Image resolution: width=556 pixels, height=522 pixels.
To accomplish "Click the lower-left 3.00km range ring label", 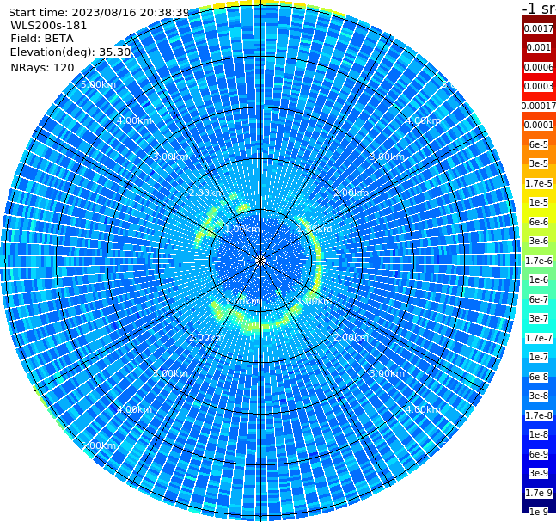I will pyautogui.click(x=170, y=373).
